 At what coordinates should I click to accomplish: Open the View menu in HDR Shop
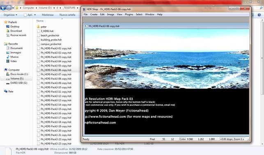119,14
